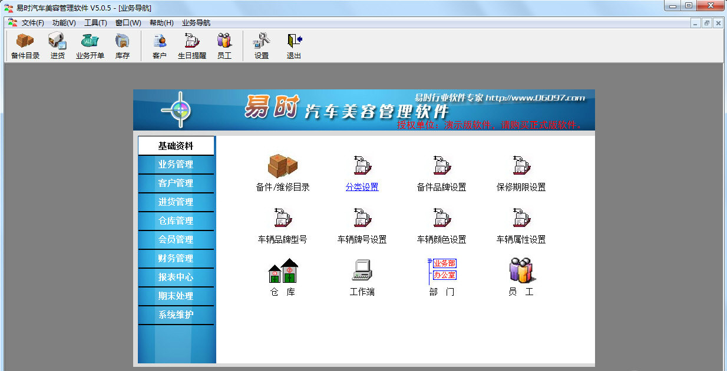Open the 员工 people icon in panel

click(521, 270)
